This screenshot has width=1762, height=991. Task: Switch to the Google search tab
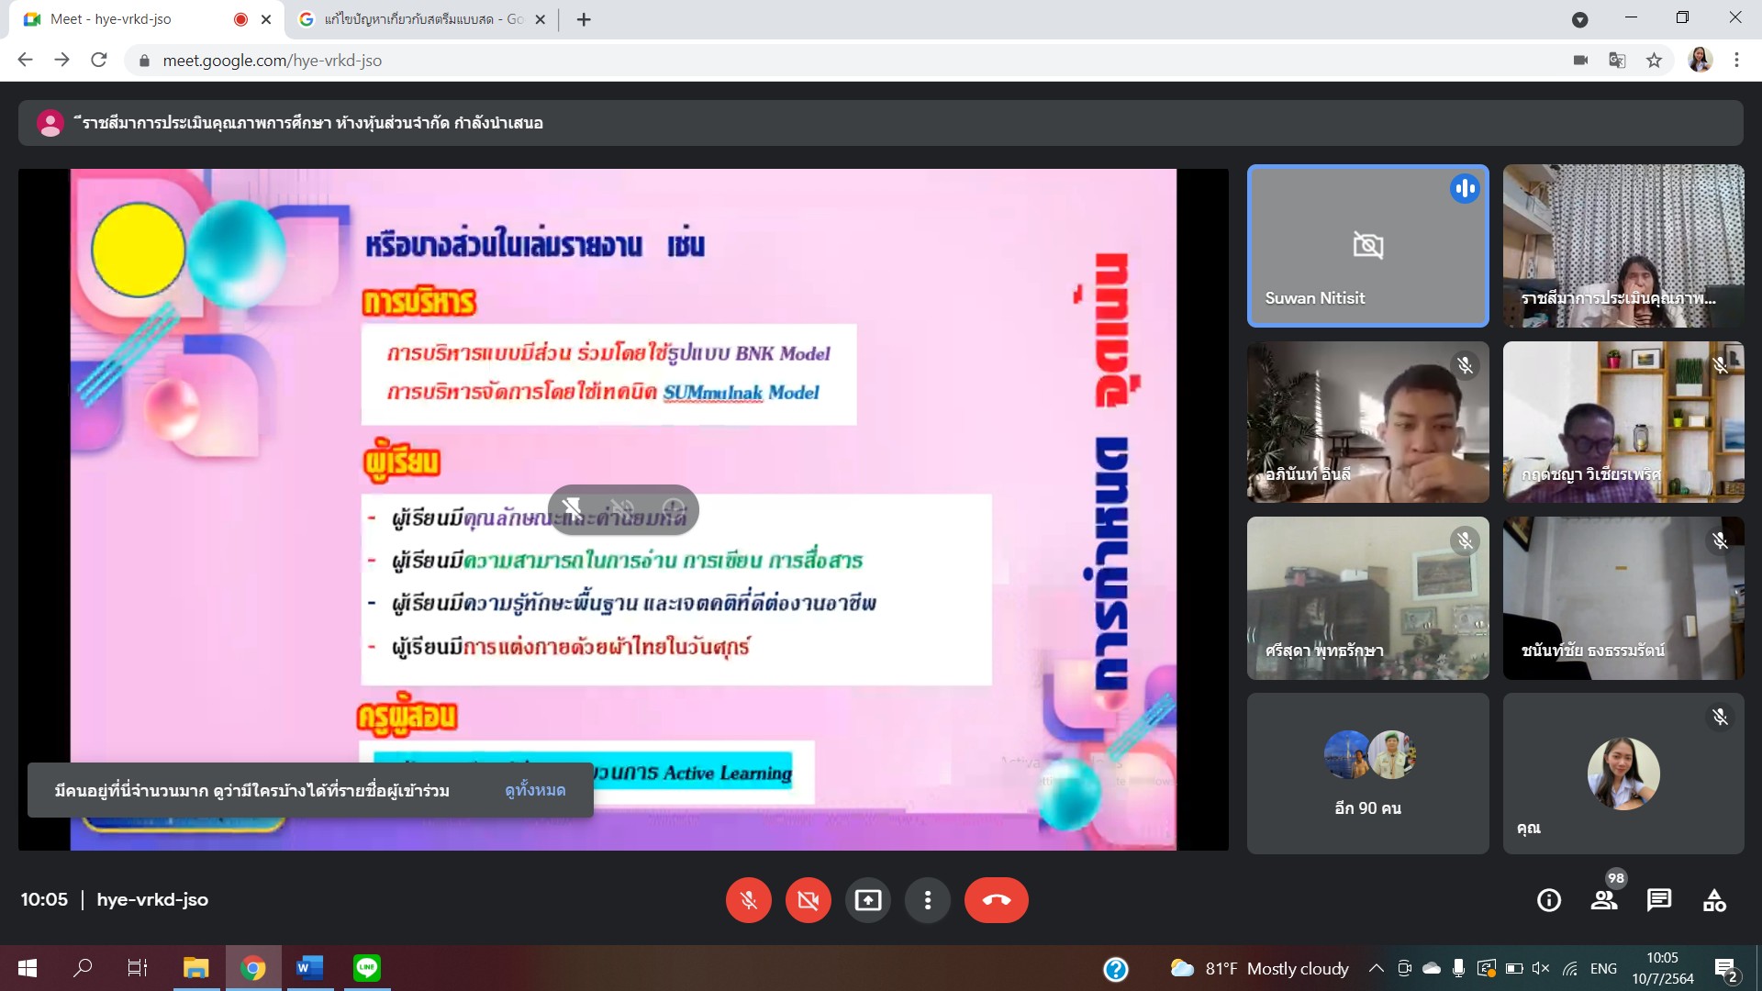click(x=422, y=19)
